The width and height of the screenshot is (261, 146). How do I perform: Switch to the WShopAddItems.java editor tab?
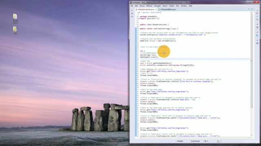168,9
